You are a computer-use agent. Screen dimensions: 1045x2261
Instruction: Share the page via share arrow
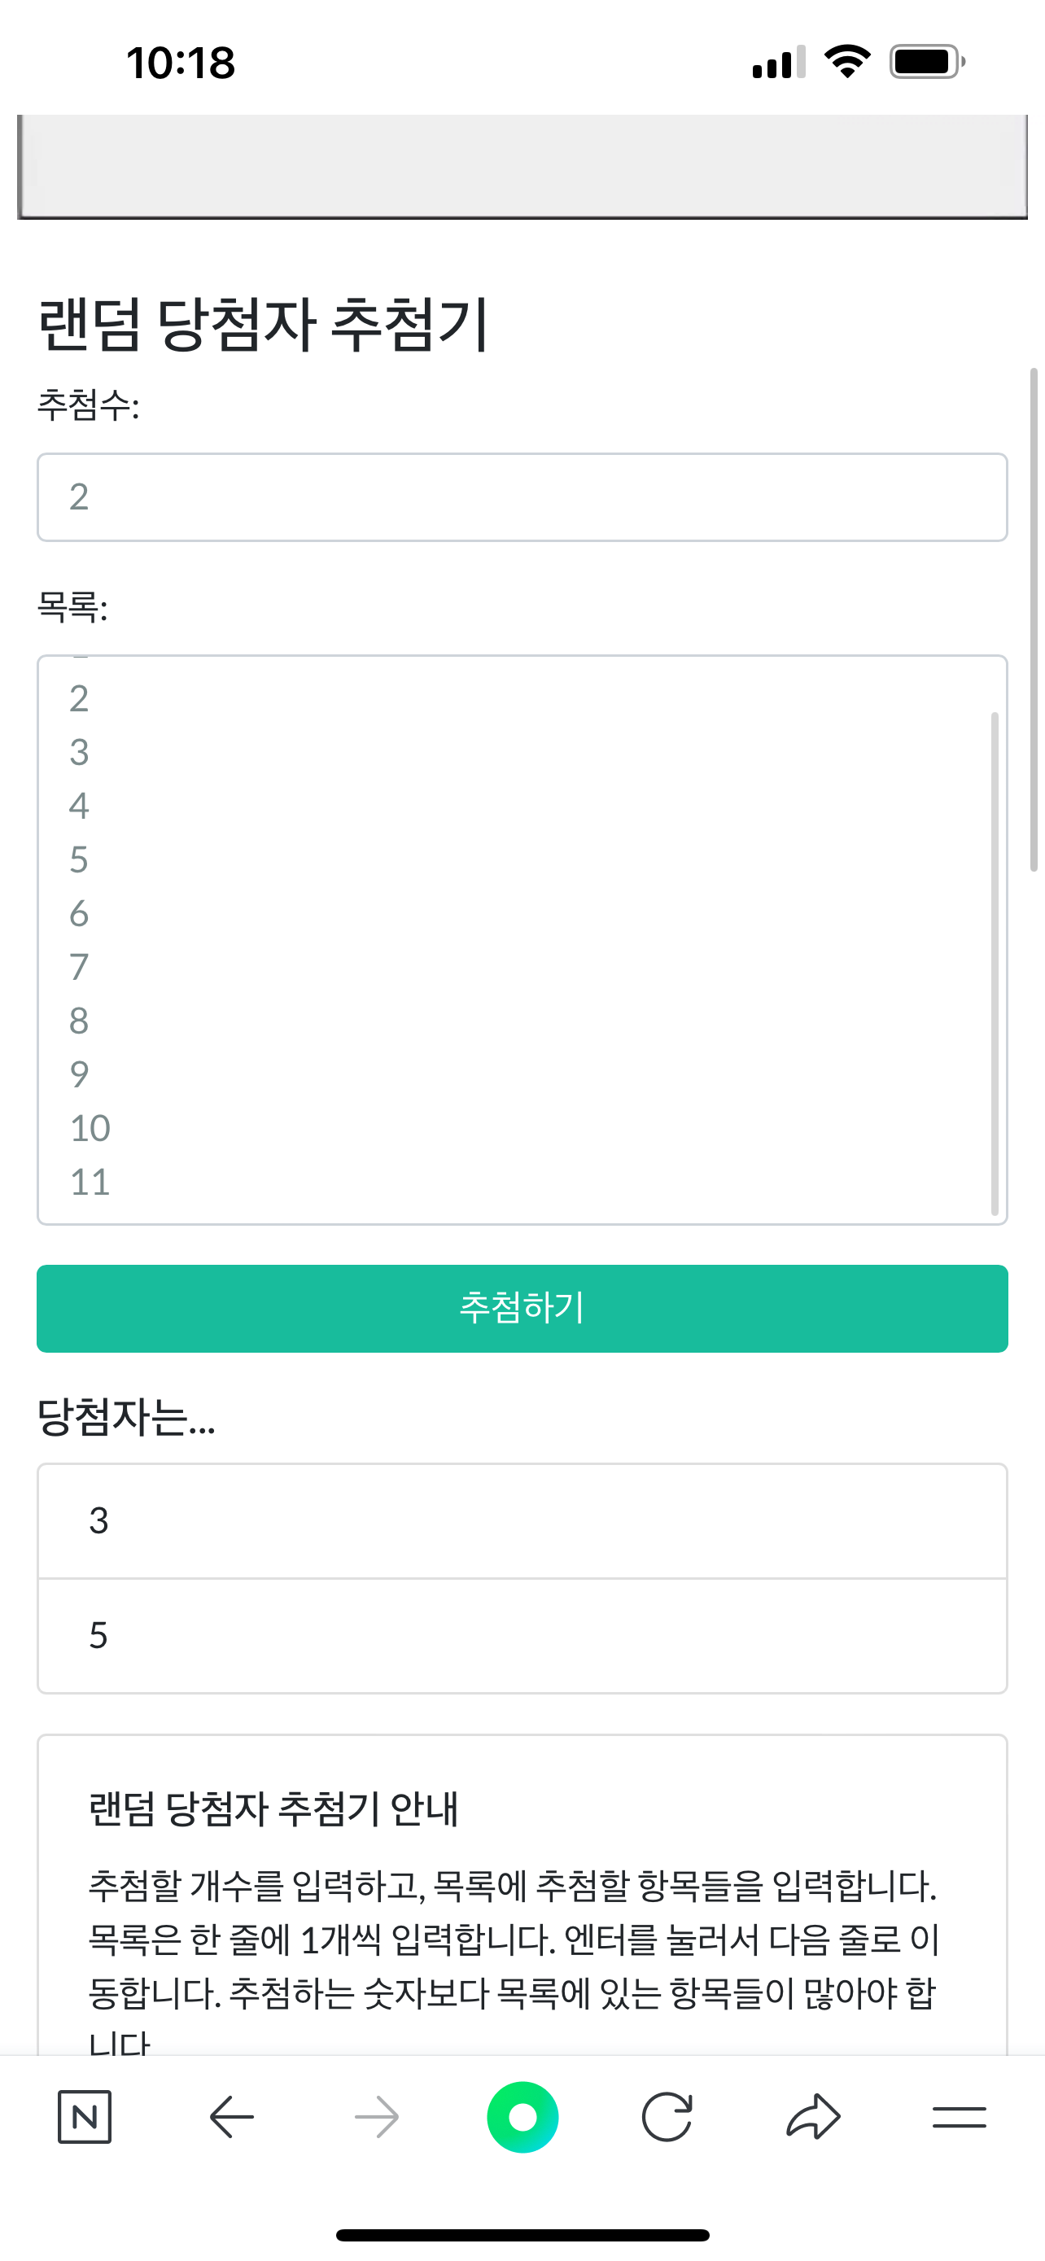(813, 2117)
